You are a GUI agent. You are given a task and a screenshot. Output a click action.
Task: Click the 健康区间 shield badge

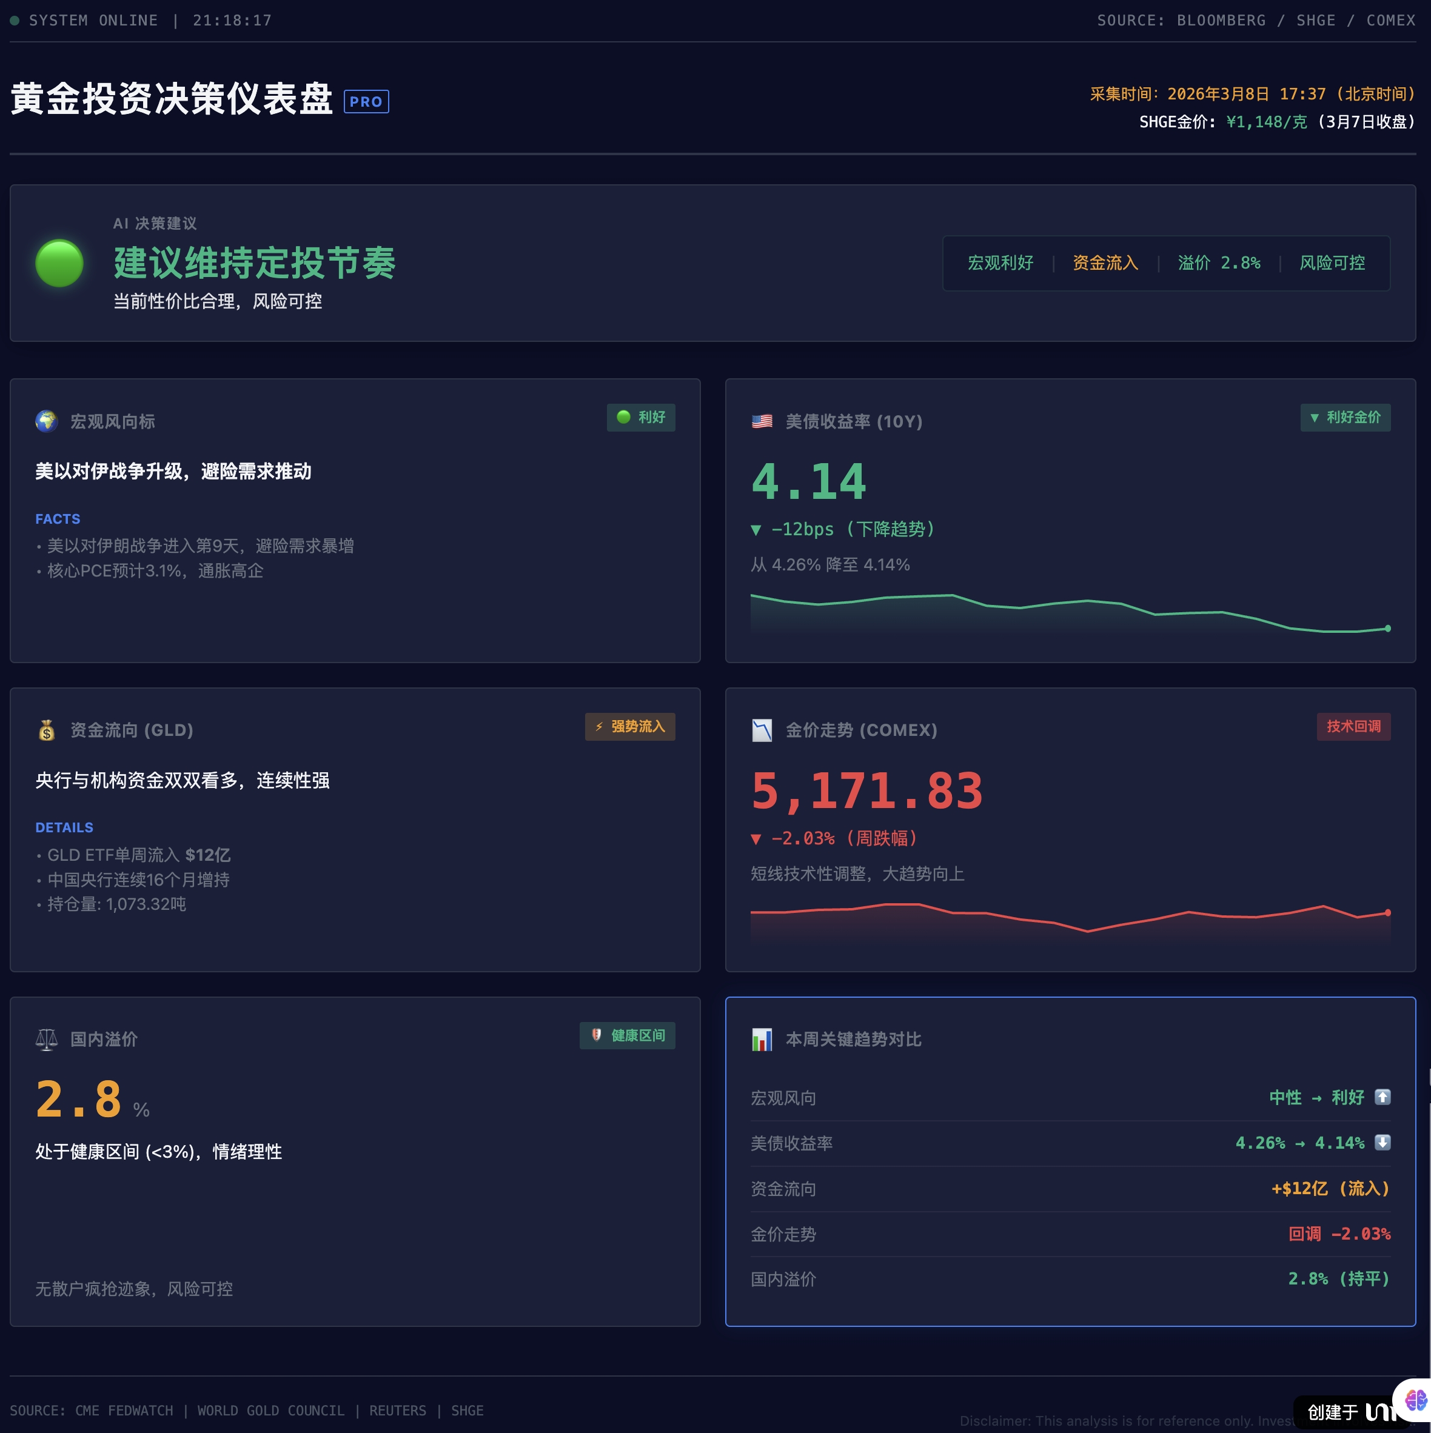pyautogui.click(x=627, y=1035)
